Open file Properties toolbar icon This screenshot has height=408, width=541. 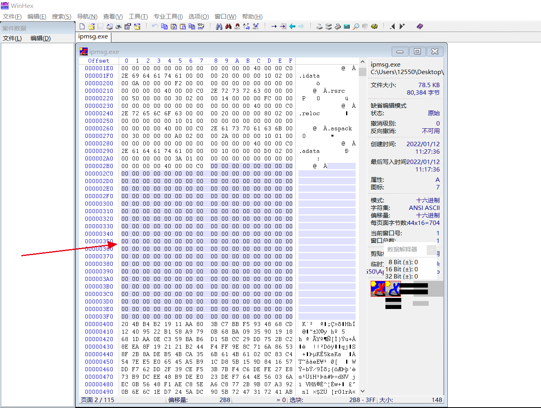128,27
